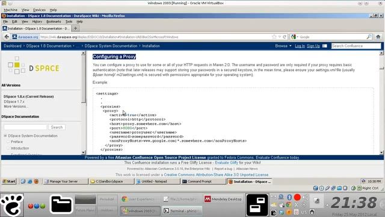Open the Firefox home page icon
Viewport: 385px width, 217px height.
click(378, 37)
